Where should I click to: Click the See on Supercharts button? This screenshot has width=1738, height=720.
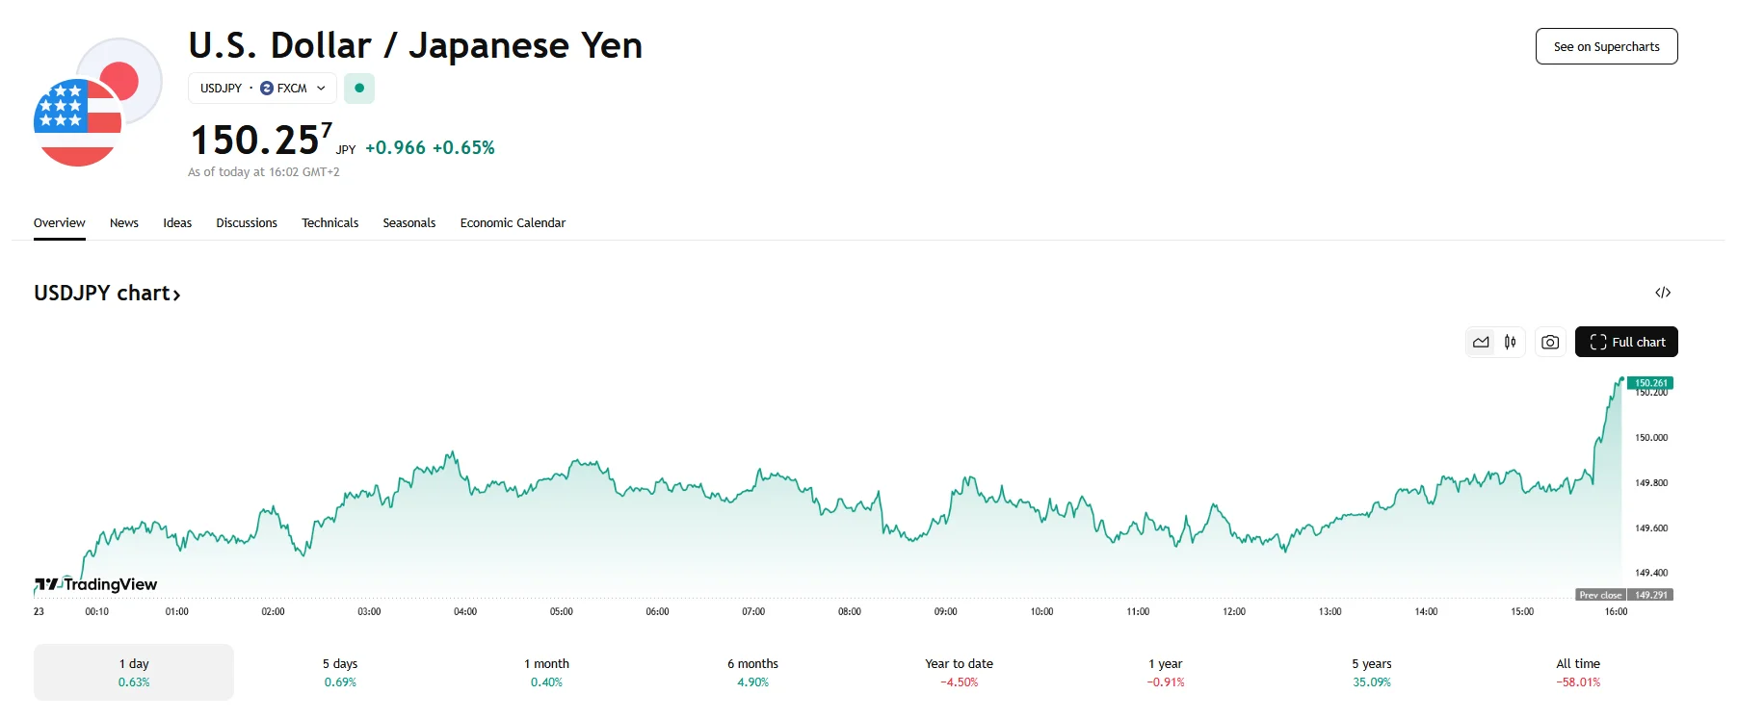coord(1606,46)
